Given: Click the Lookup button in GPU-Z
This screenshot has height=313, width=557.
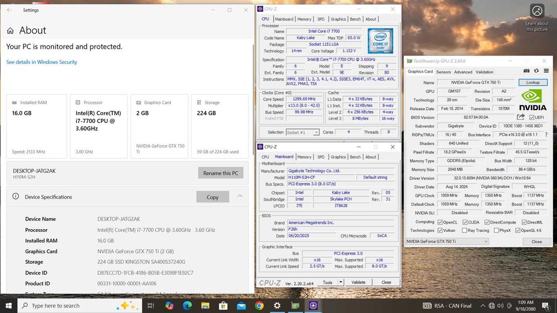Looking at the screenshot, I should pos(533,82).
